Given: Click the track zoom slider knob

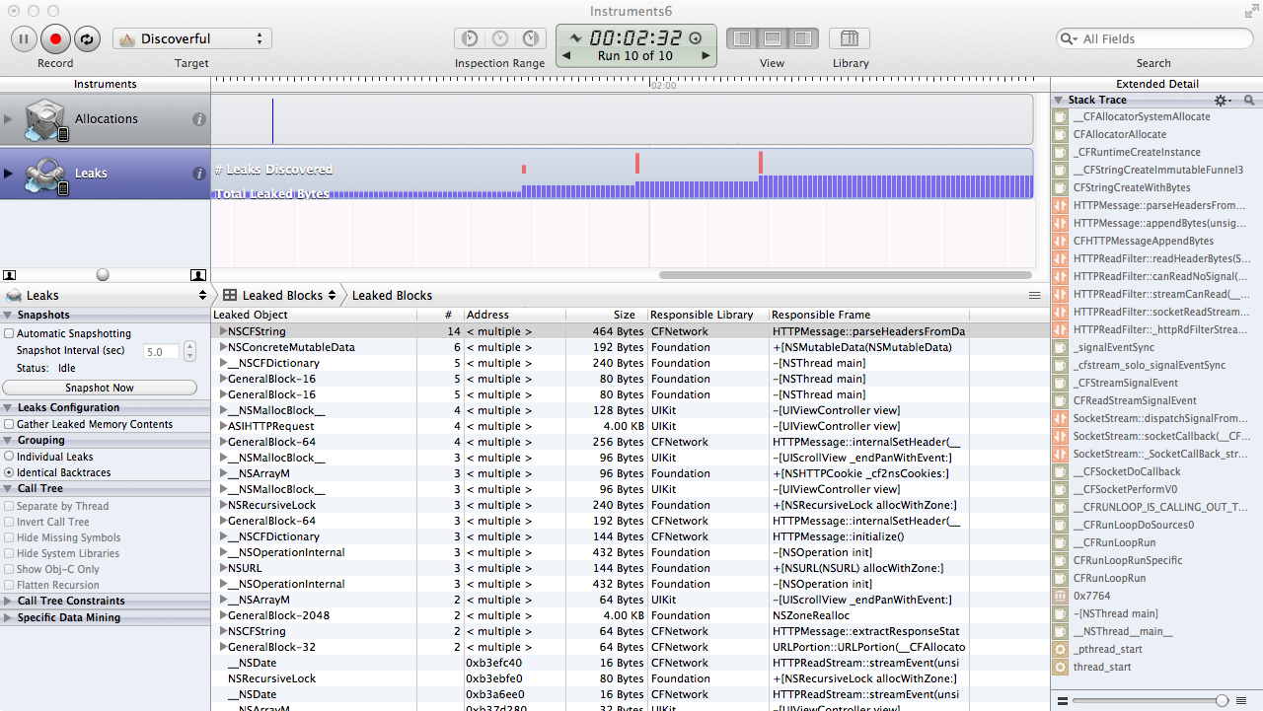Looking at the screenshot, I should coord(103,275).
